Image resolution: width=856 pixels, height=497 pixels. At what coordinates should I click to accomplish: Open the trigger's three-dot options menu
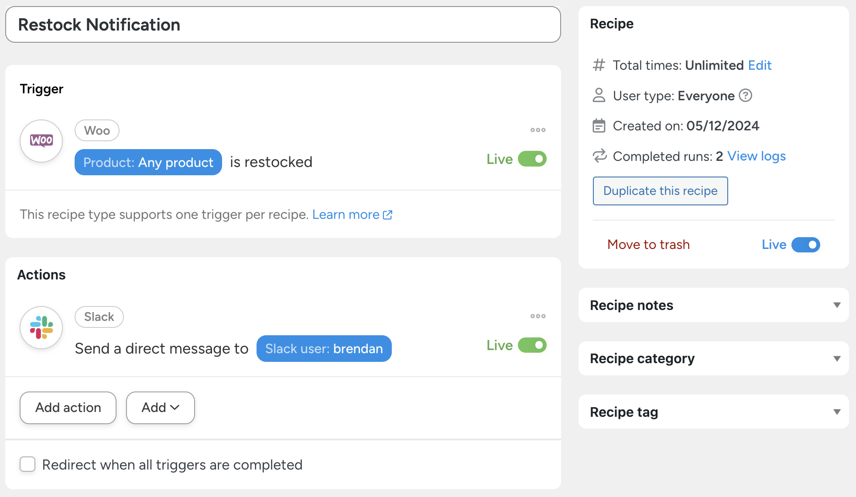pyautogui.click(x=538, y=130)
